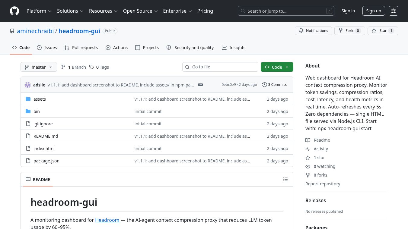This screenshot has height=229, width=408.
Task: Expand the Resources menu
Action: (x=103, y=11)
